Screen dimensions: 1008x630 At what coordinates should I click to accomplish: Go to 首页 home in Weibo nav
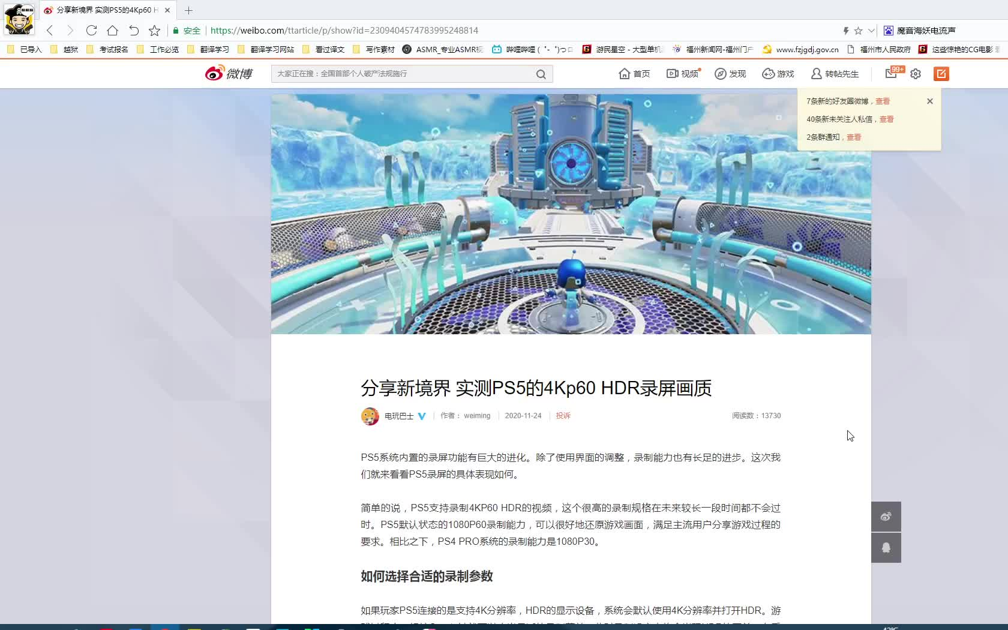click(x=634, y=74)
